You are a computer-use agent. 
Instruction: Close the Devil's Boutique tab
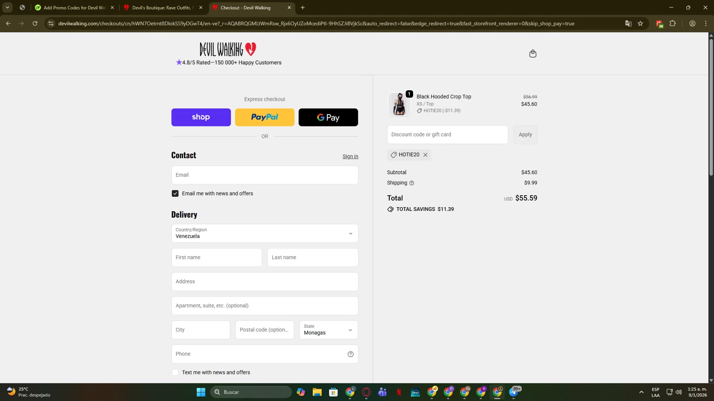pyautogui.click(x=200, y=8)
